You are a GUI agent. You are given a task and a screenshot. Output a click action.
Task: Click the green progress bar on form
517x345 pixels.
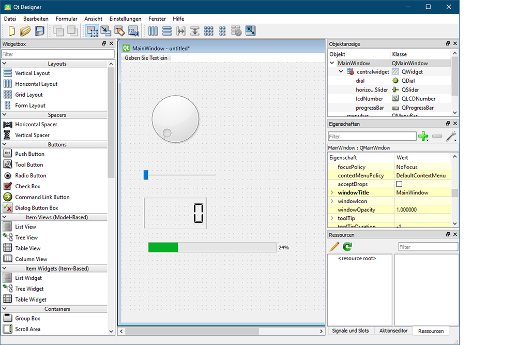212,247
